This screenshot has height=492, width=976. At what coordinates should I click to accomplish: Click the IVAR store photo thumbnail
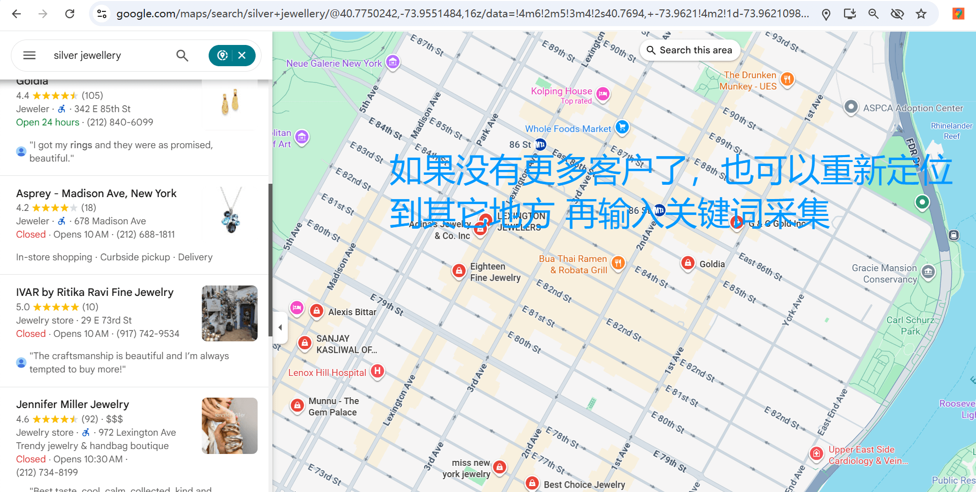tap(230, 313)
